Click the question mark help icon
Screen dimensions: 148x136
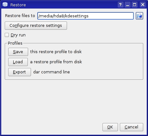[x=120, y=5]
